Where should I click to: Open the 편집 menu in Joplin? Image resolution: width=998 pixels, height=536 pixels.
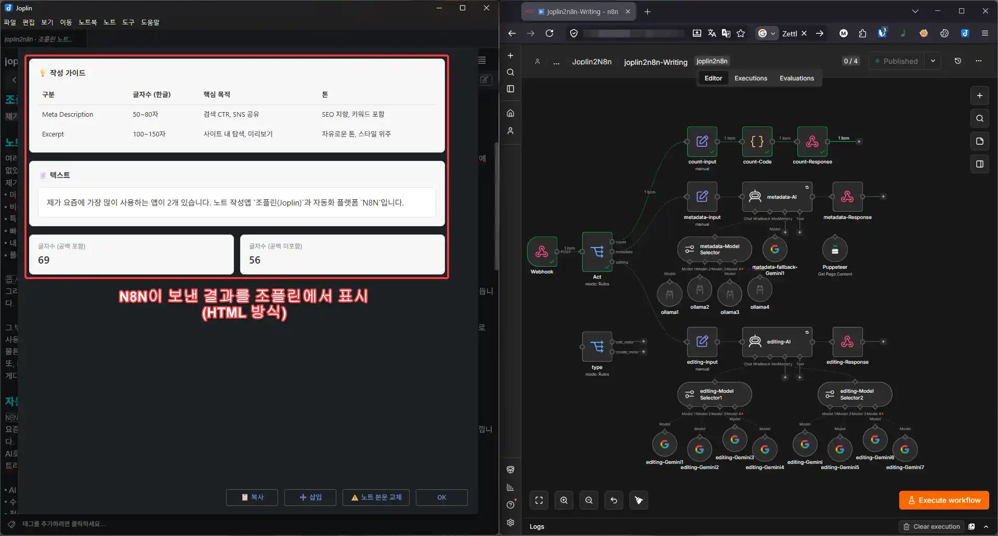[29, 22]
